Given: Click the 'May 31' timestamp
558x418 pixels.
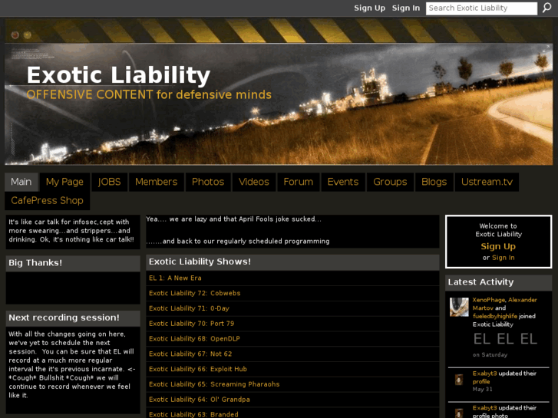Looking at the screenshot, I should click(482, 389).
